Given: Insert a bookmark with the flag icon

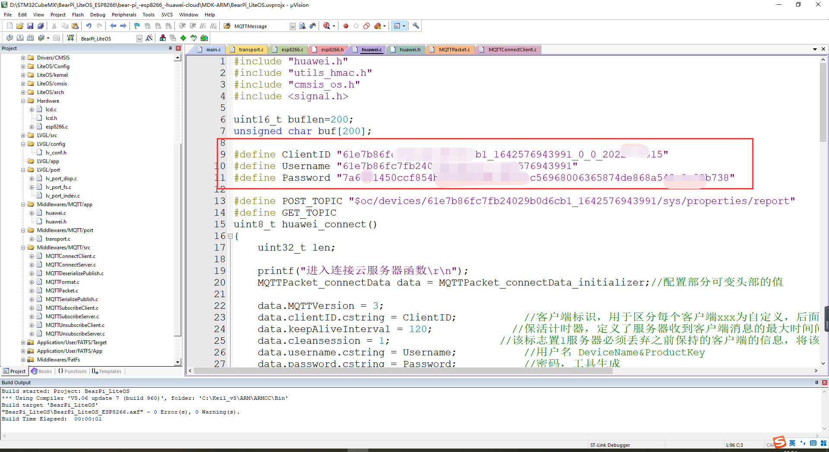Looking at the screenshot, I should click(137, 26).
